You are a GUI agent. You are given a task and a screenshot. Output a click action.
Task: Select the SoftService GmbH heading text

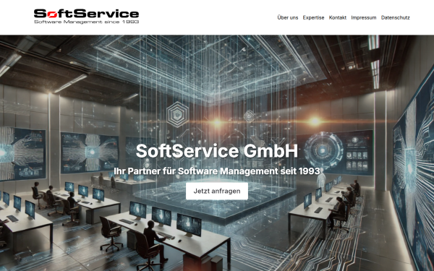coord(217,151)
